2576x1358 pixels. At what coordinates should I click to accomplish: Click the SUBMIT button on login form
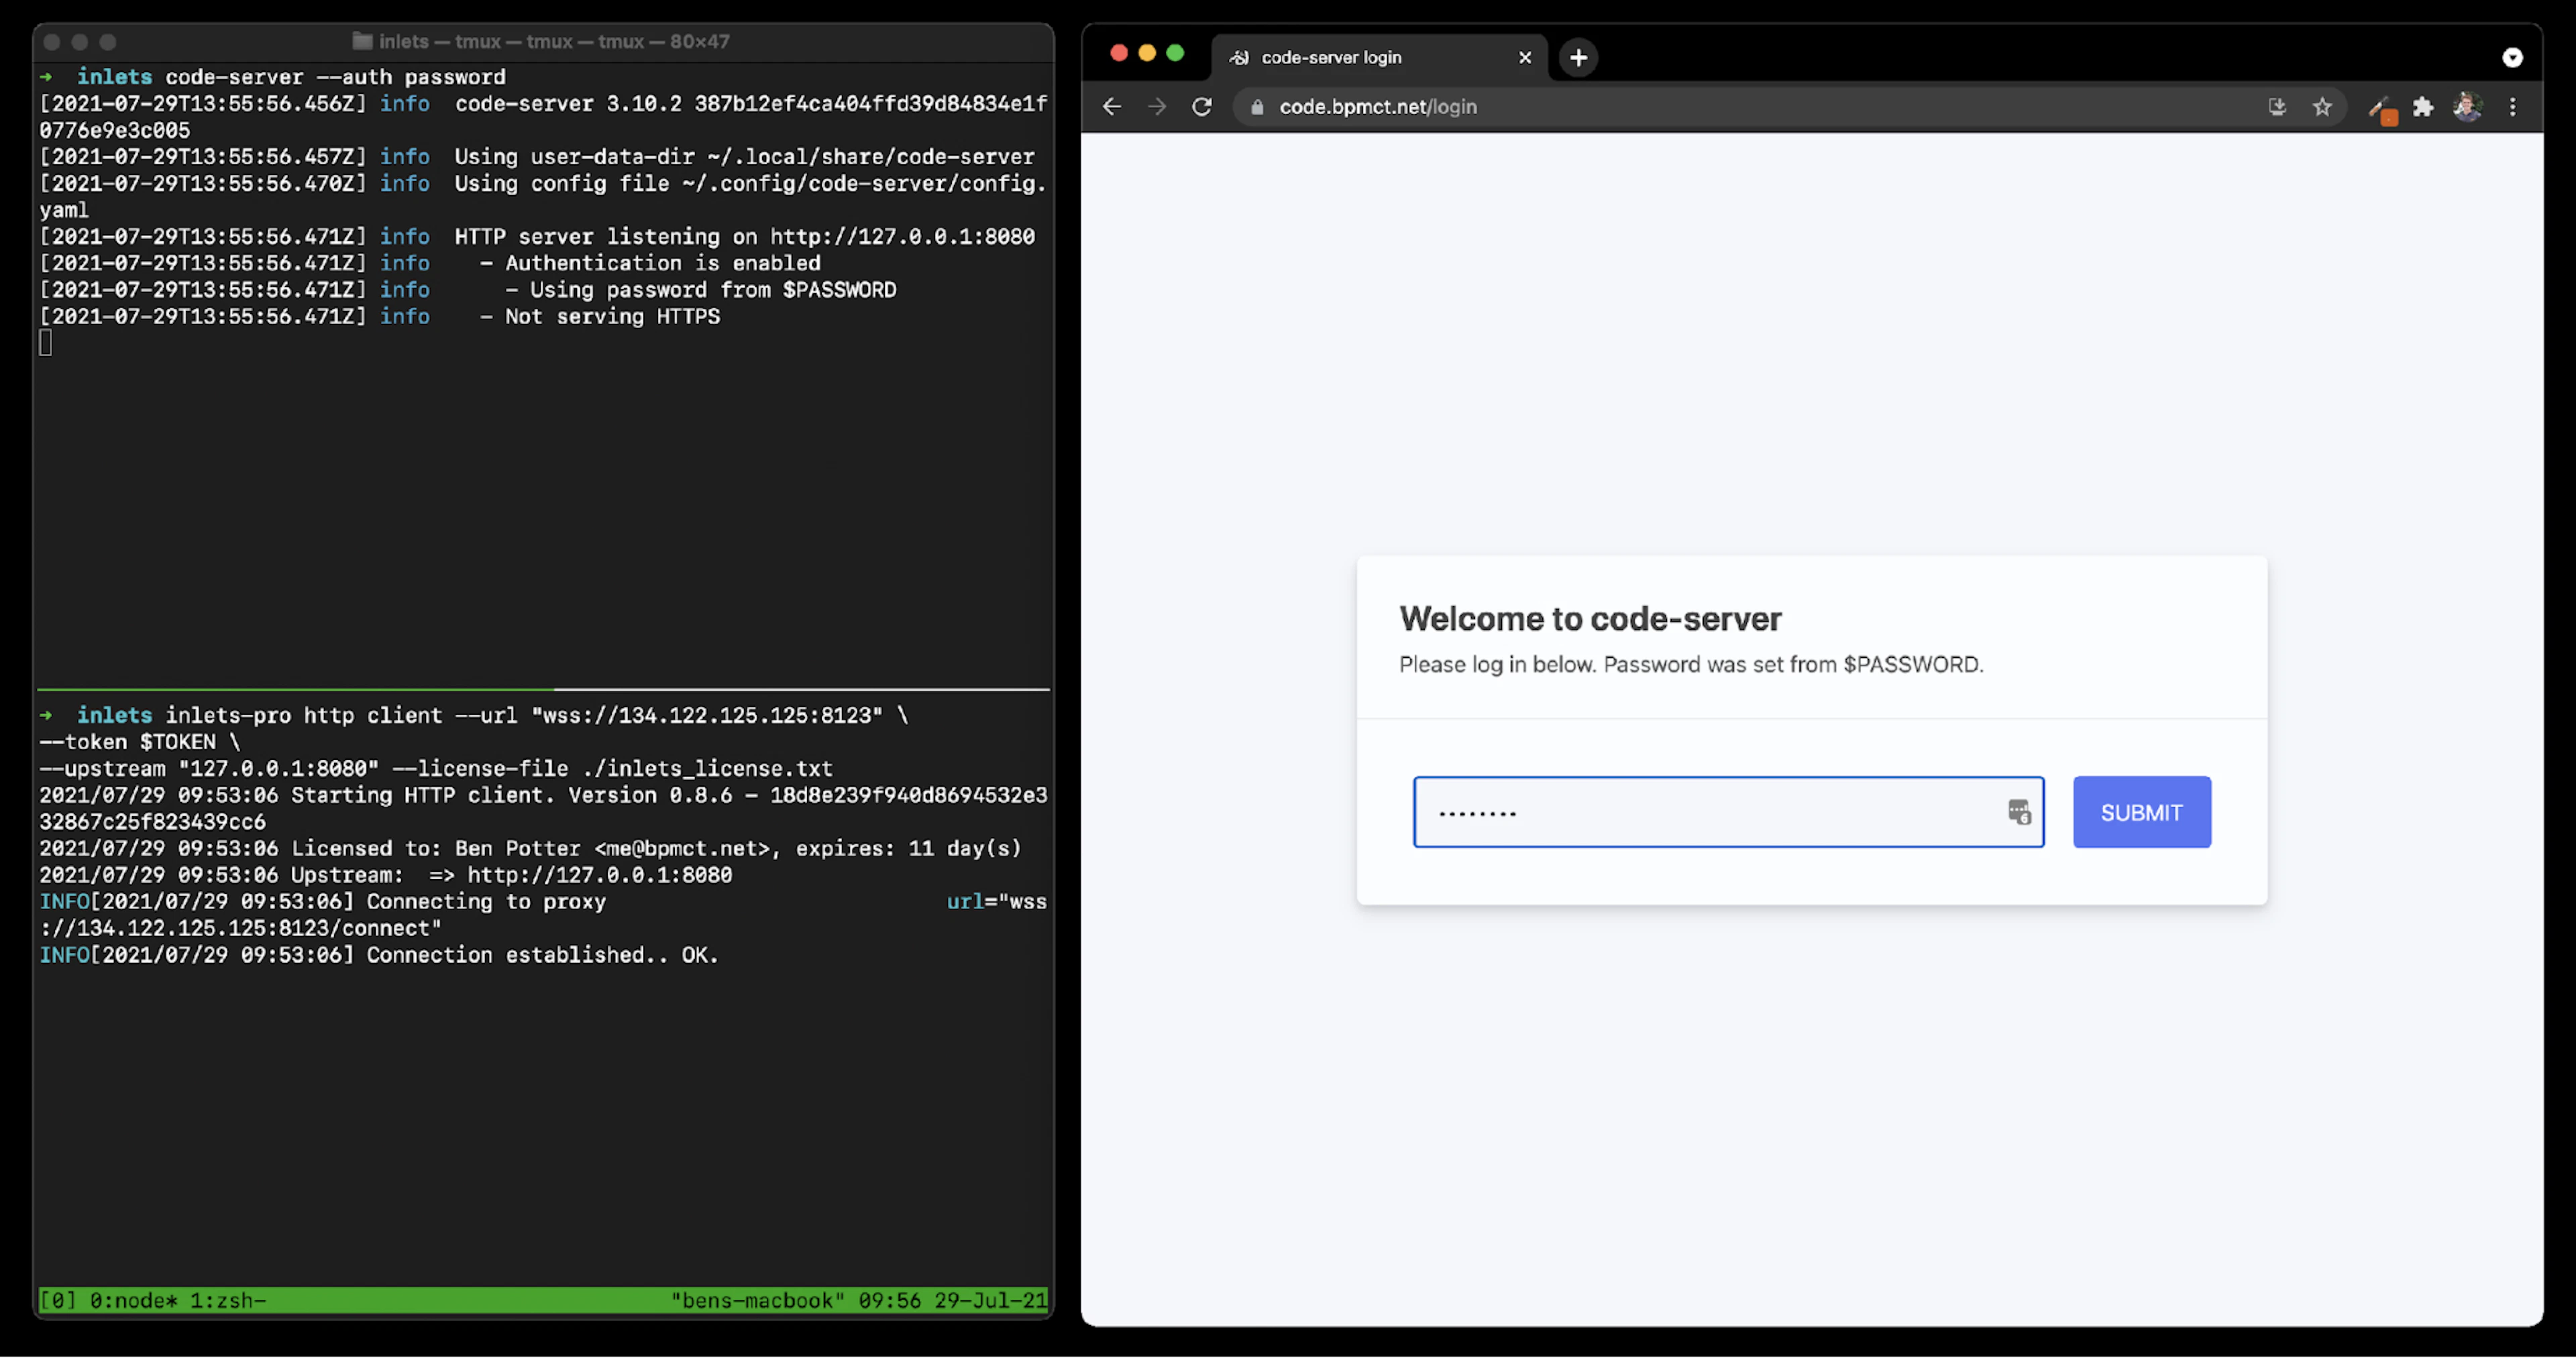(2141, 812)
